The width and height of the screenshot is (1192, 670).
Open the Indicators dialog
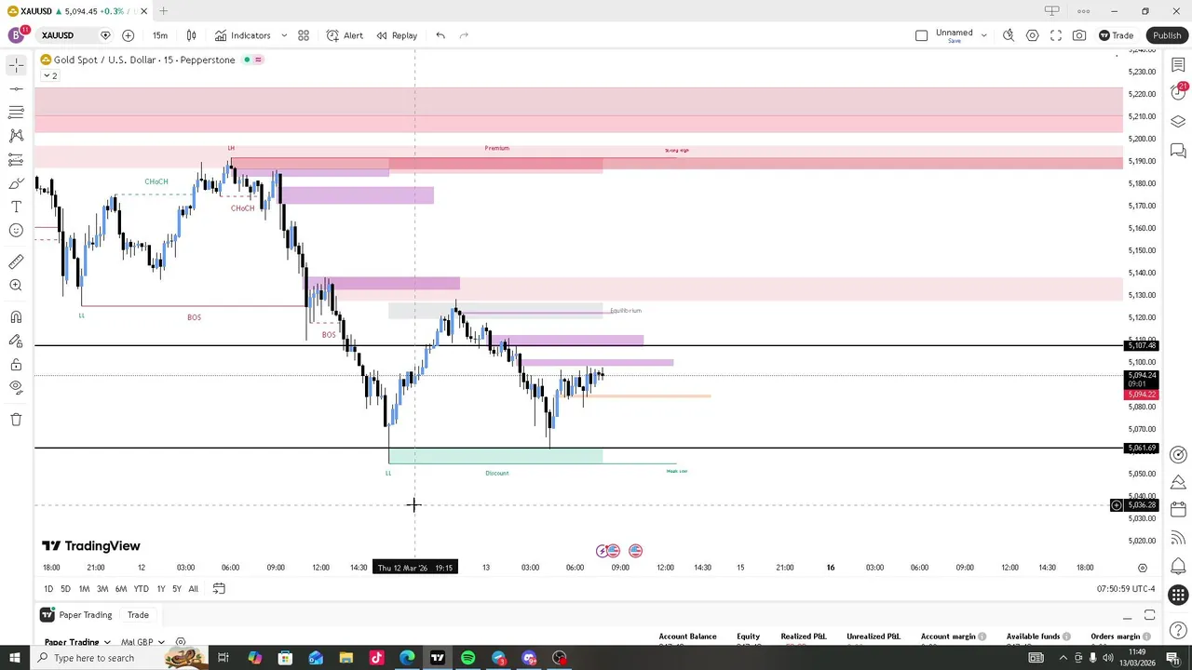click(x=242, y=35)
